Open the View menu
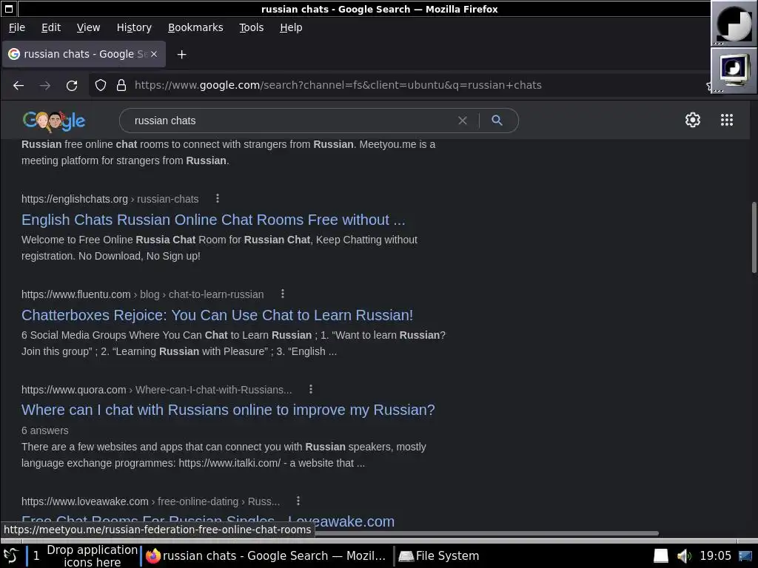The height and width of the screenshot is (568, 758). 89,27
